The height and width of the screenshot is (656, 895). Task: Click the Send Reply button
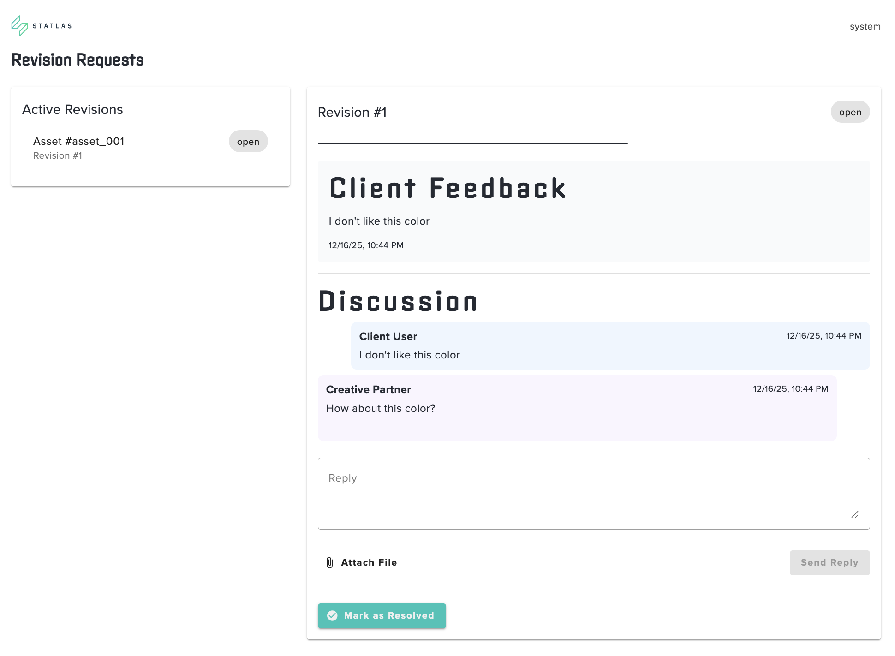[829, 562]
